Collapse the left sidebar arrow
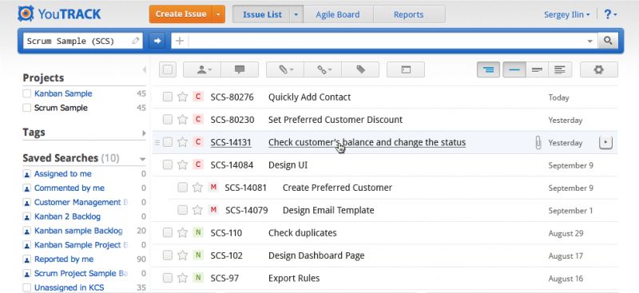 tap(145, 69)
